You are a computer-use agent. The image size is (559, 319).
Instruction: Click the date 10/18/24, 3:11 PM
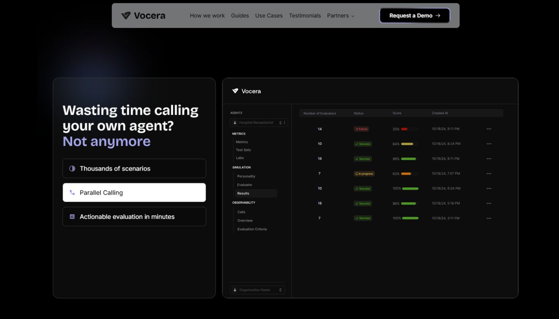(x=446, y=219)
